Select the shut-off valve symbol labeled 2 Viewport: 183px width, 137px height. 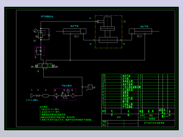[x=38, y=96]
